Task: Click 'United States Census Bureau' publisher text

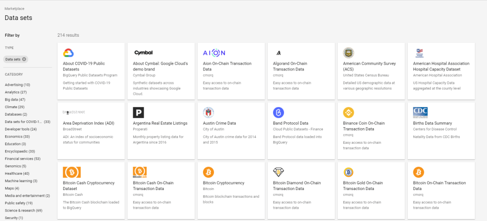Action: click(x=366, y=75)
